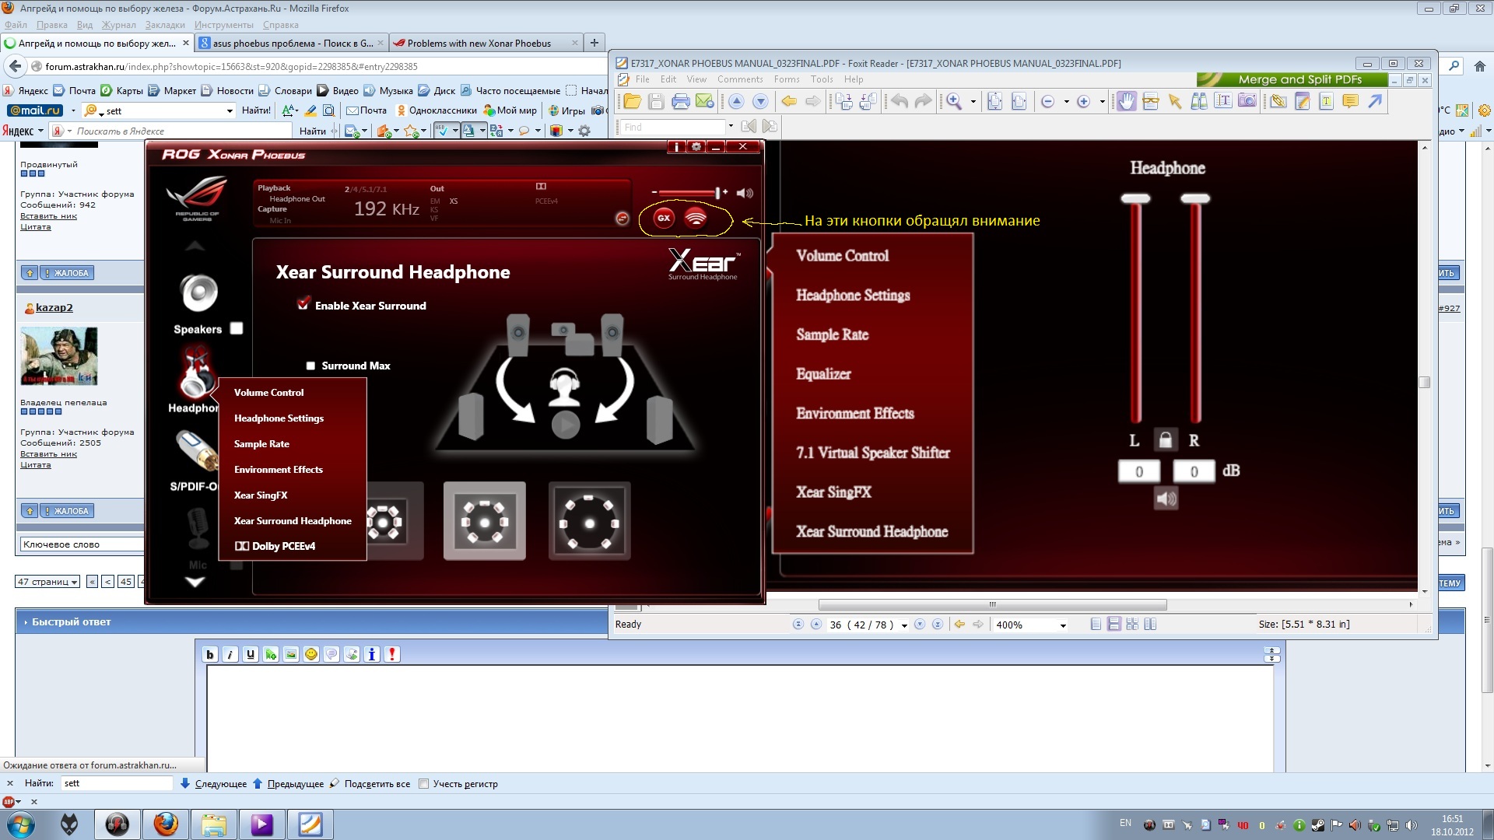
Task: Click the kazap2 username link
Action: pos(54,308)
